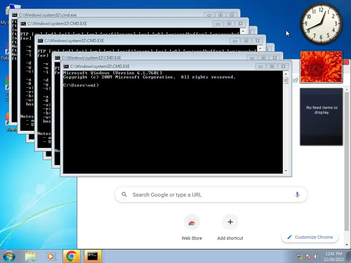Maximize the second-from-front CMD.EXE window

pyautogui.click(x=264, y=58)
